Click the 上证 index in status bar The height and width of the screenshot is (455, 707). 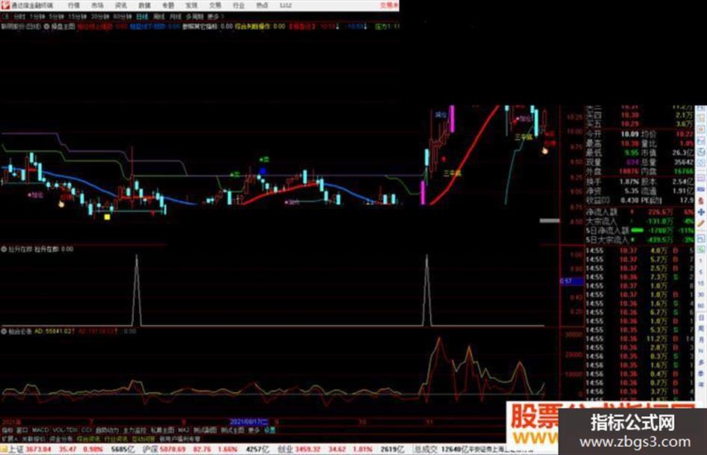(16, 449)
